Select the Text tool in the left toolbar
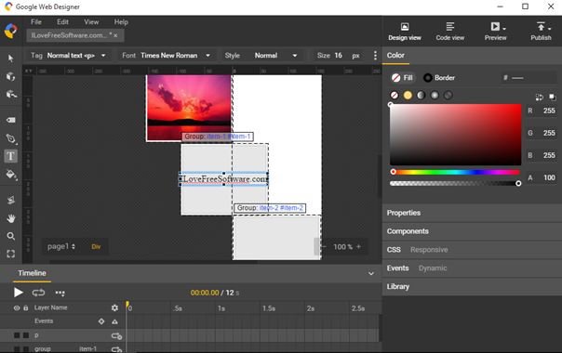This screenshot has height=353, width=562. [10, 156]
